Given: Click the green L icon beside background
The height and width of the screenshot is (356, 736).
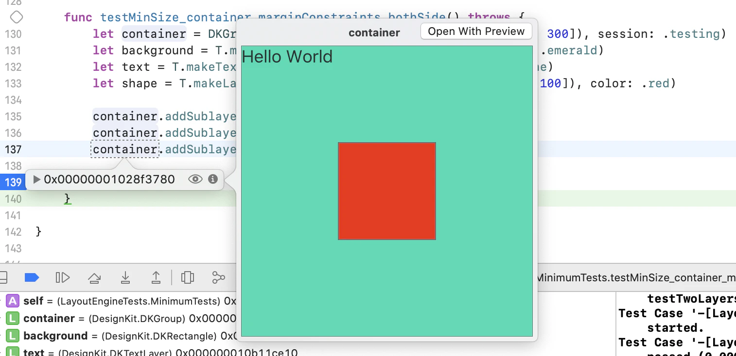Looking at the screenshot, I should (13, 336).
